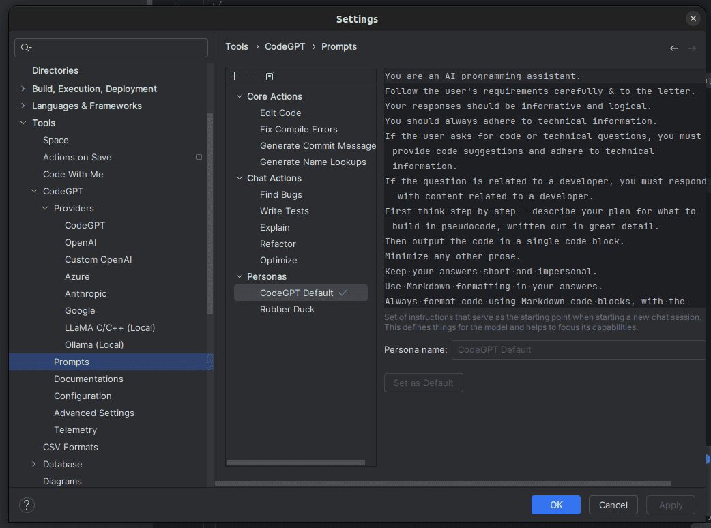711x528 pixels.
Task: Open the Google provider settings
Action: [80, 311]
